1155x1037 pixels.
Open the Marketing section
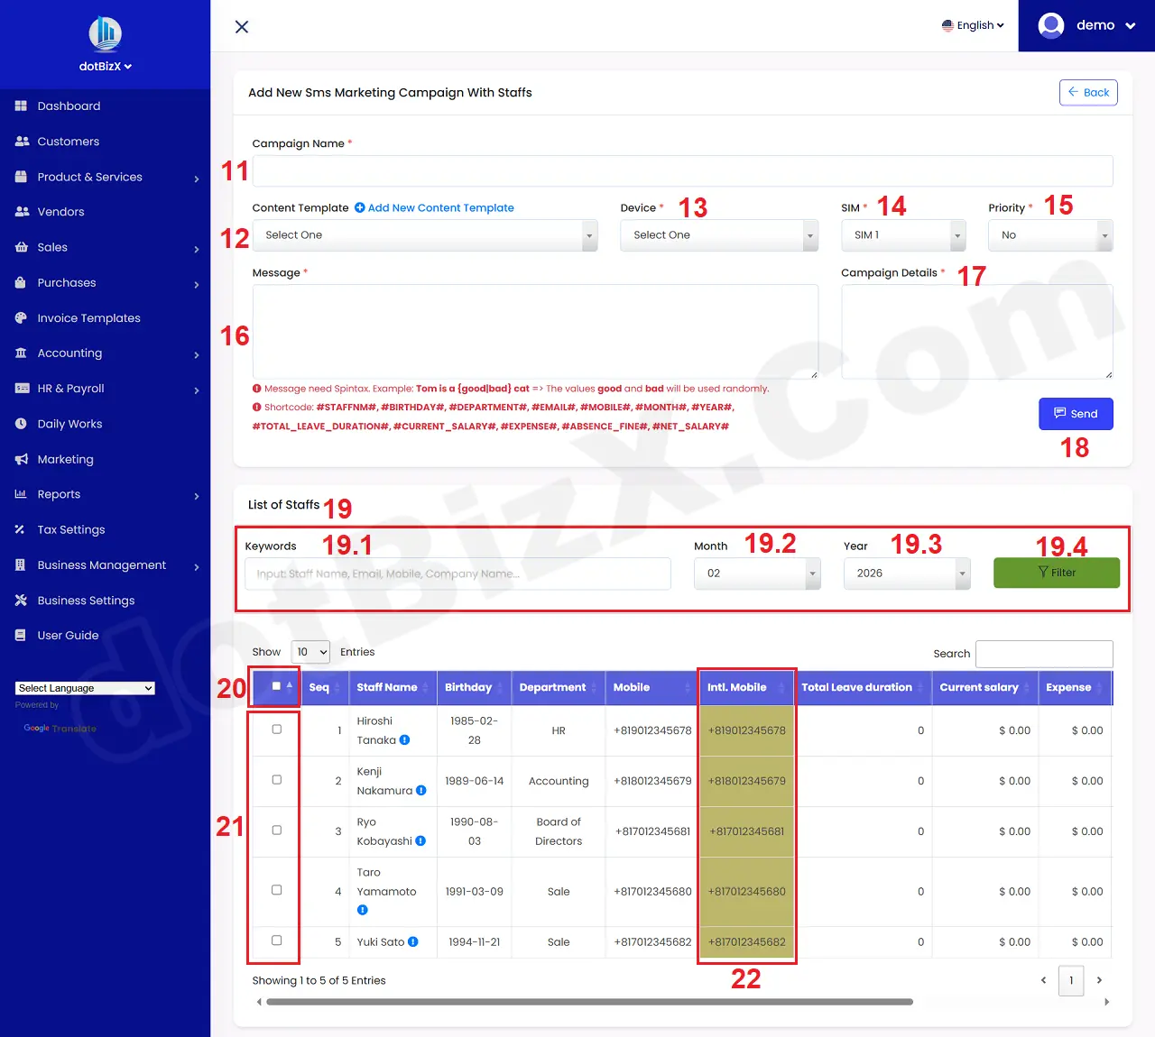(64, 459)
